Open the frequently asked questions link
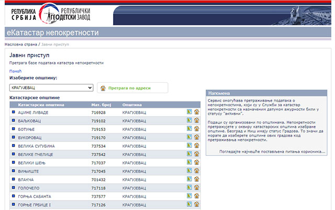Viewport: 335px width, 210px height. (269, 150)
